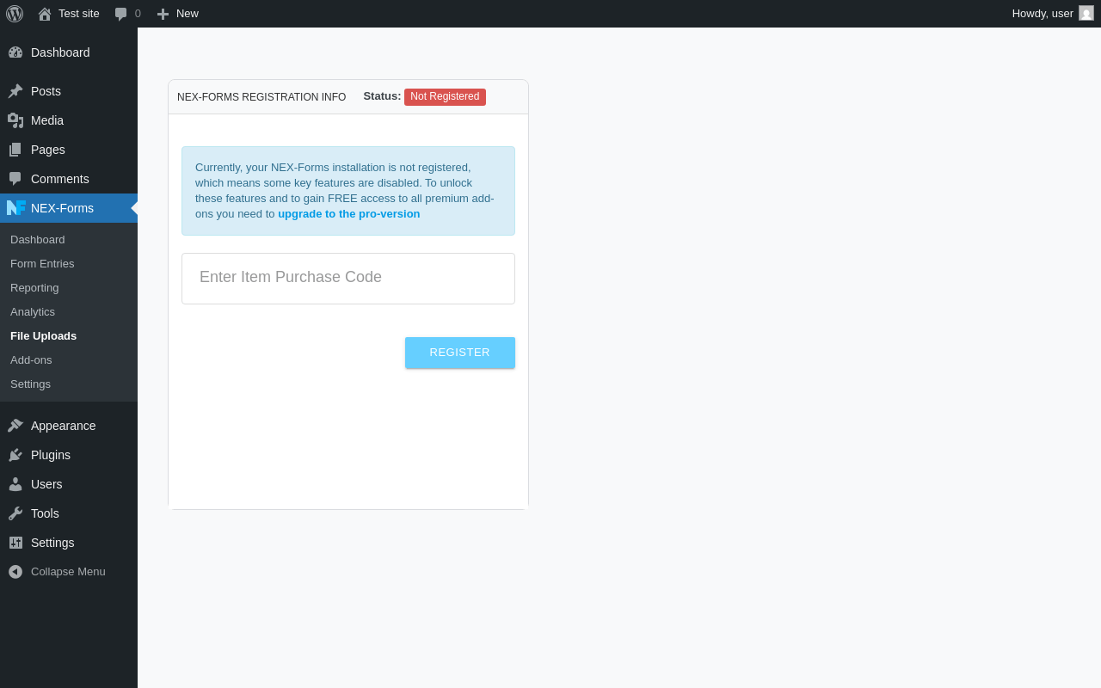1101x688 pixels.
Task: Open the Media menu
Action: tap(69, 120)
